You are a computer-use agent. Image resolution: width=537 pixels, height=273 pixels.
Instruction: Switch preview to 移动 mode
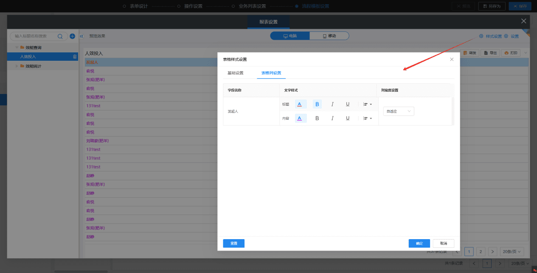pyautogui.click(x=329, y=36)
